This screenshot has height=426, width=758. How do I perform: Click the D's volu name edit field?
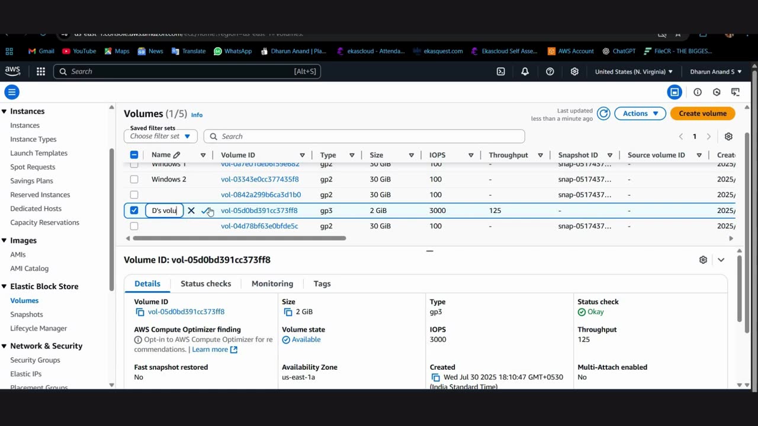click(165, 211)
